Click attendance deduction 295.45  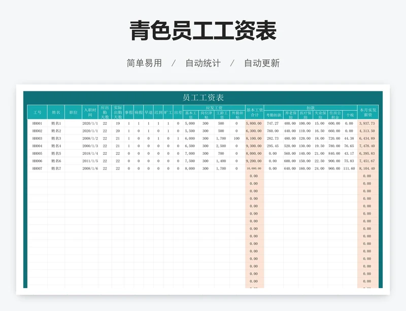tap(273, 146)
